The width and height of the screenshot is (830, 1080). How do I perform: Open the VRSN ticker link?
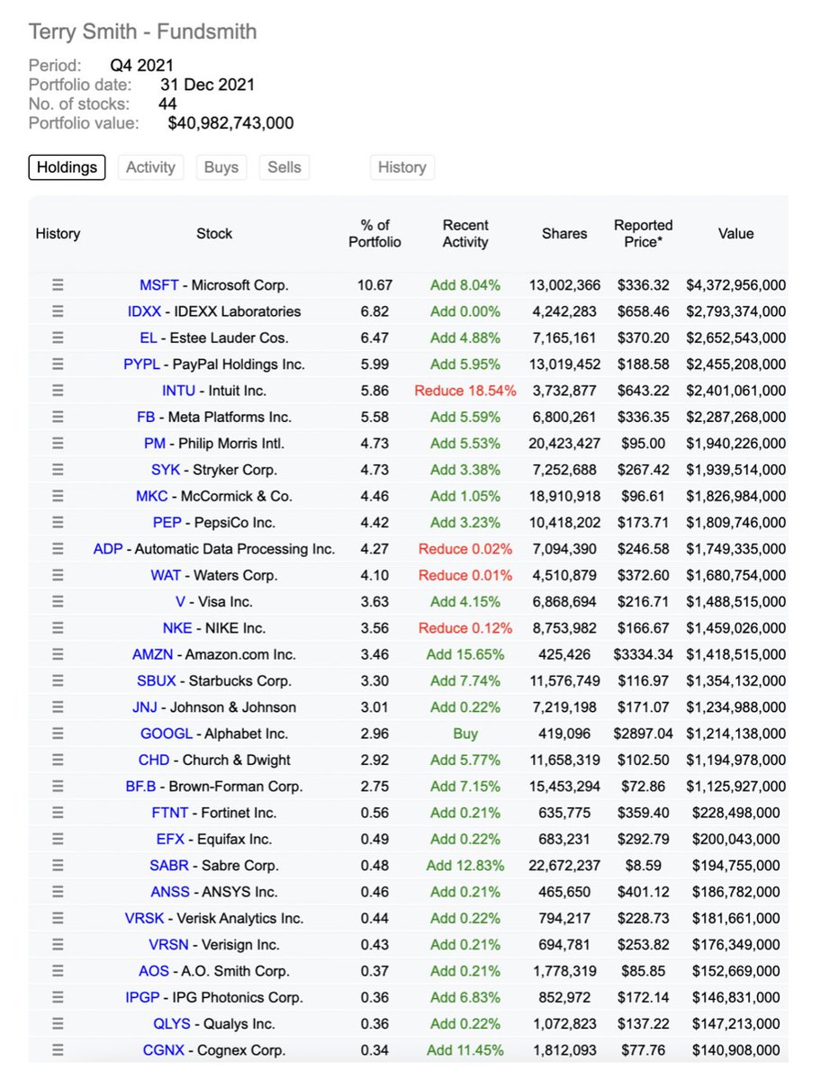(x=168, y=945)
